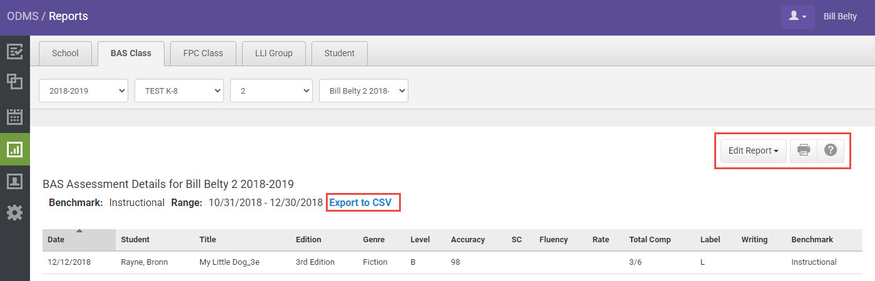
Task: Open the settings gear in sidebar
Action: click(x=14, y=213)
